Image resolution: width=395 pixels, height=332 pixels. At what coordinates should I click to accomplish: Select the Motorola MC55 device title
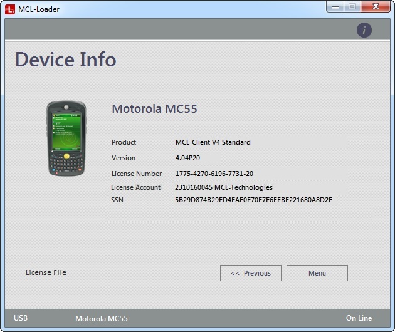pyautogui.click(x=154, y=109)
